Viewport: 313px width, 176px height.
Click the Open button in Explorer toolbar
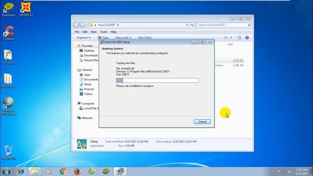click(x=103, y=38)
